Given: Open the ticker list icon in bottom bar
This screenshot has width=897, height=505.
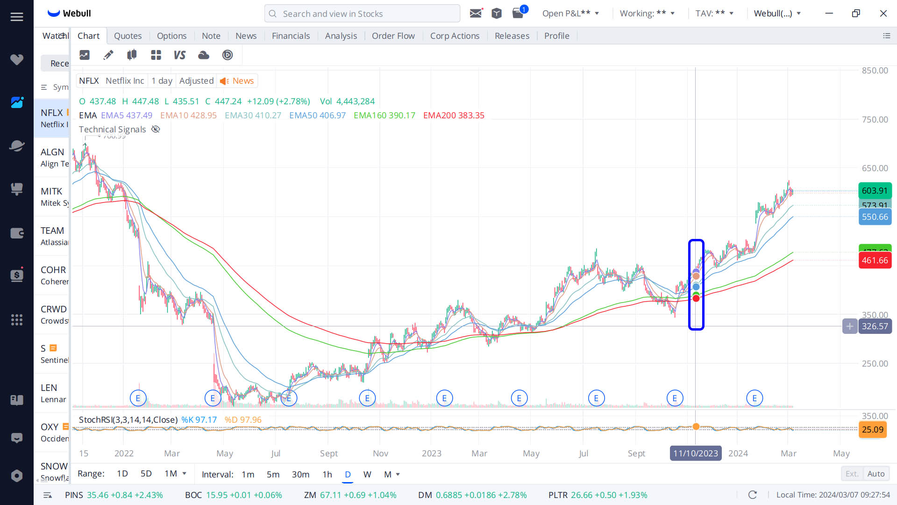Looking at the screenshot, I should tap(47, 495).
